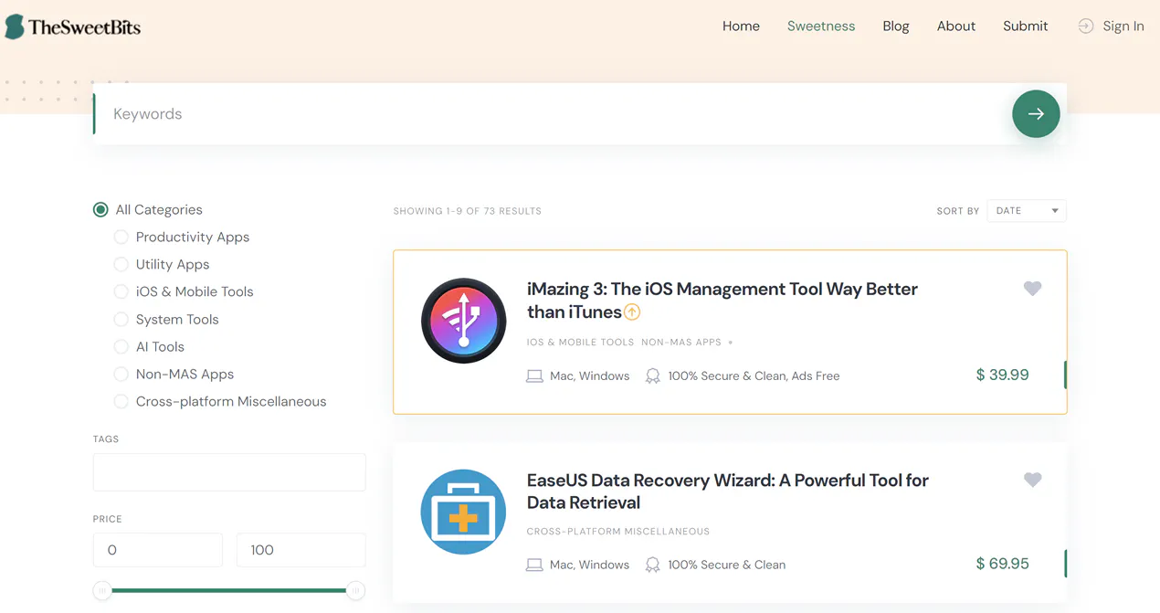Image resolution: width=1160 pixels, height=613 pixels.
Task: Select Productivity Apps category
Action: (183, 238)
